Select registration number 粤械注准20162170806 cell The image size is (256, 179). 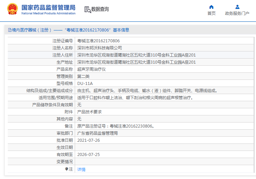(98, 41)
